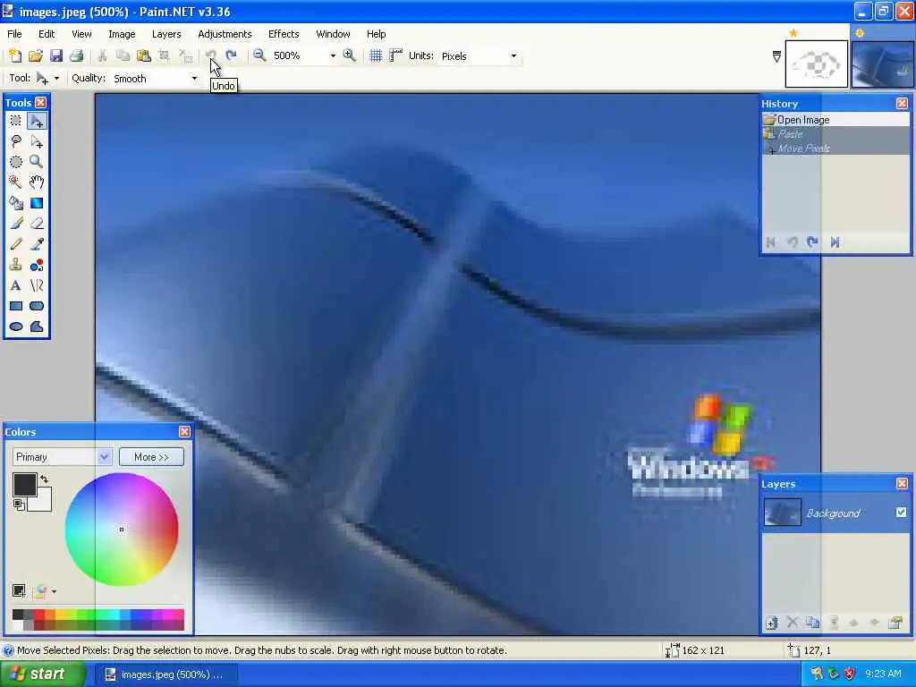The width and height of the screenshot is (916, 687).
Task: Pick a color on the color wheel
Action: (122, 530)
